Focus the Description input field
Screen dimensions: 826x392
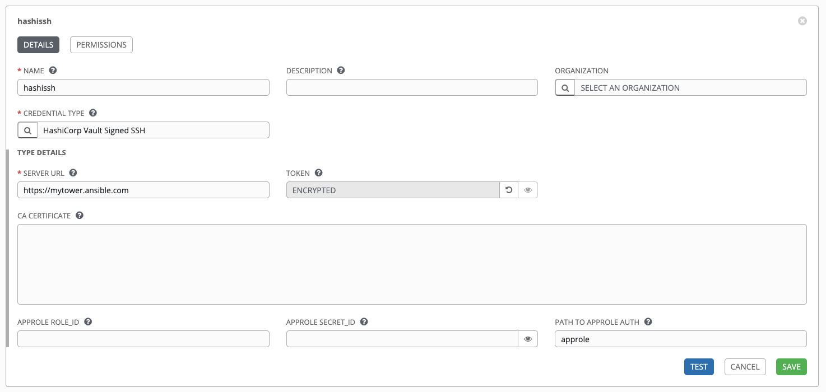[412, 87]
